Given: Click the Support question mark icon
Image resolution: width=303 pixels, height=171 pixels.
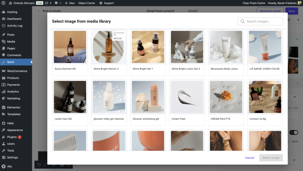Looking at the screenshot, I should point(101,3).
